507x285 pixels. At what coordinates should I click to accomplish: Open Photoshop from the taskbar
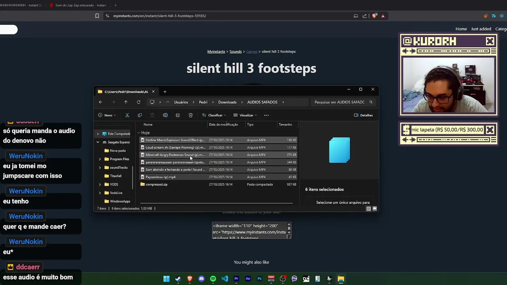click(x=259, y=279)
